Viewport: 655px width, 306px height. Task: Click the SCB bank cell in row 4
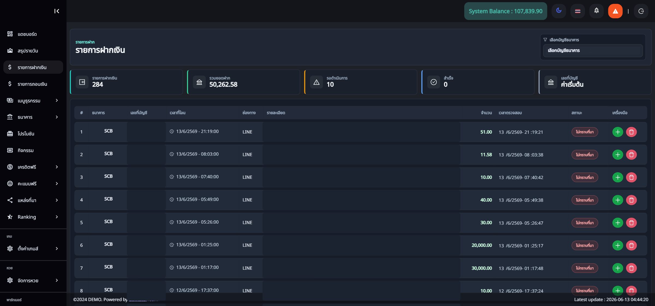click(108, 199)
